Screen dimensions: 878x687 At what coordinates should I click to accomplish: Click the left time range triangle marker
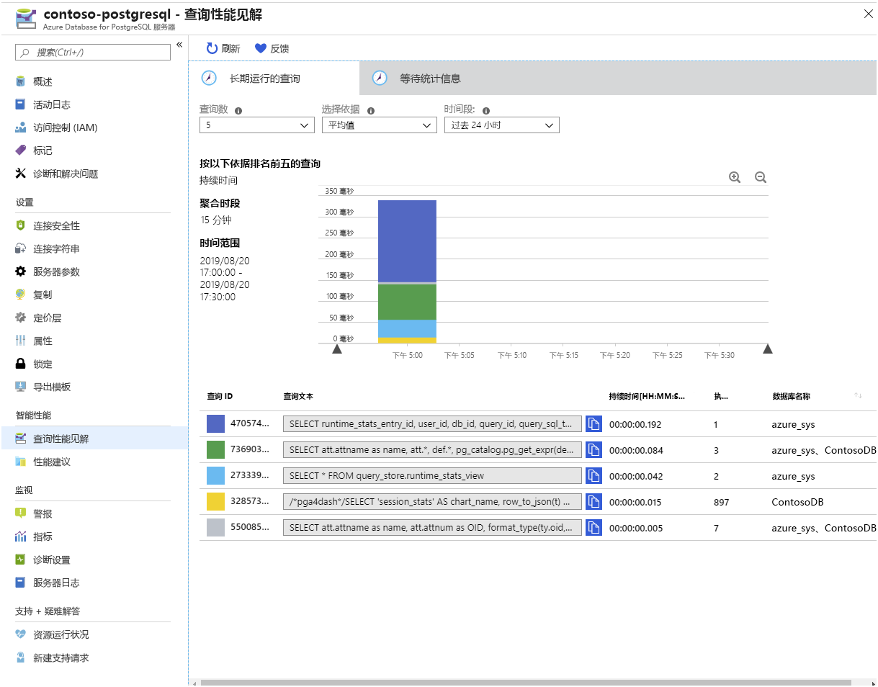tap(336, 349)
